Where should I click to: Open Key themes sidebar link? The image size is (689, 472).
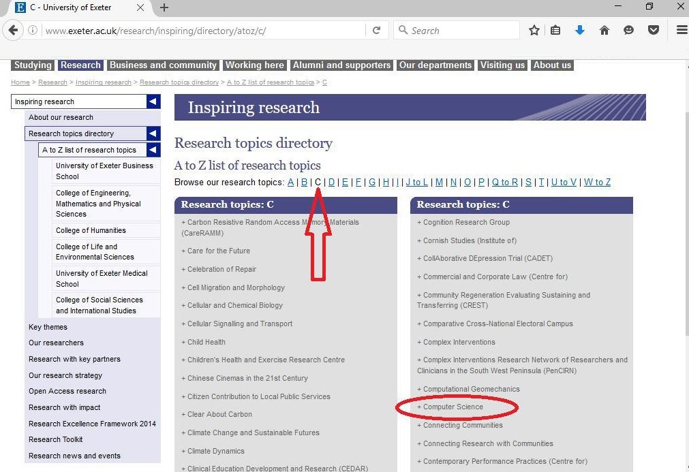point(48,327)
